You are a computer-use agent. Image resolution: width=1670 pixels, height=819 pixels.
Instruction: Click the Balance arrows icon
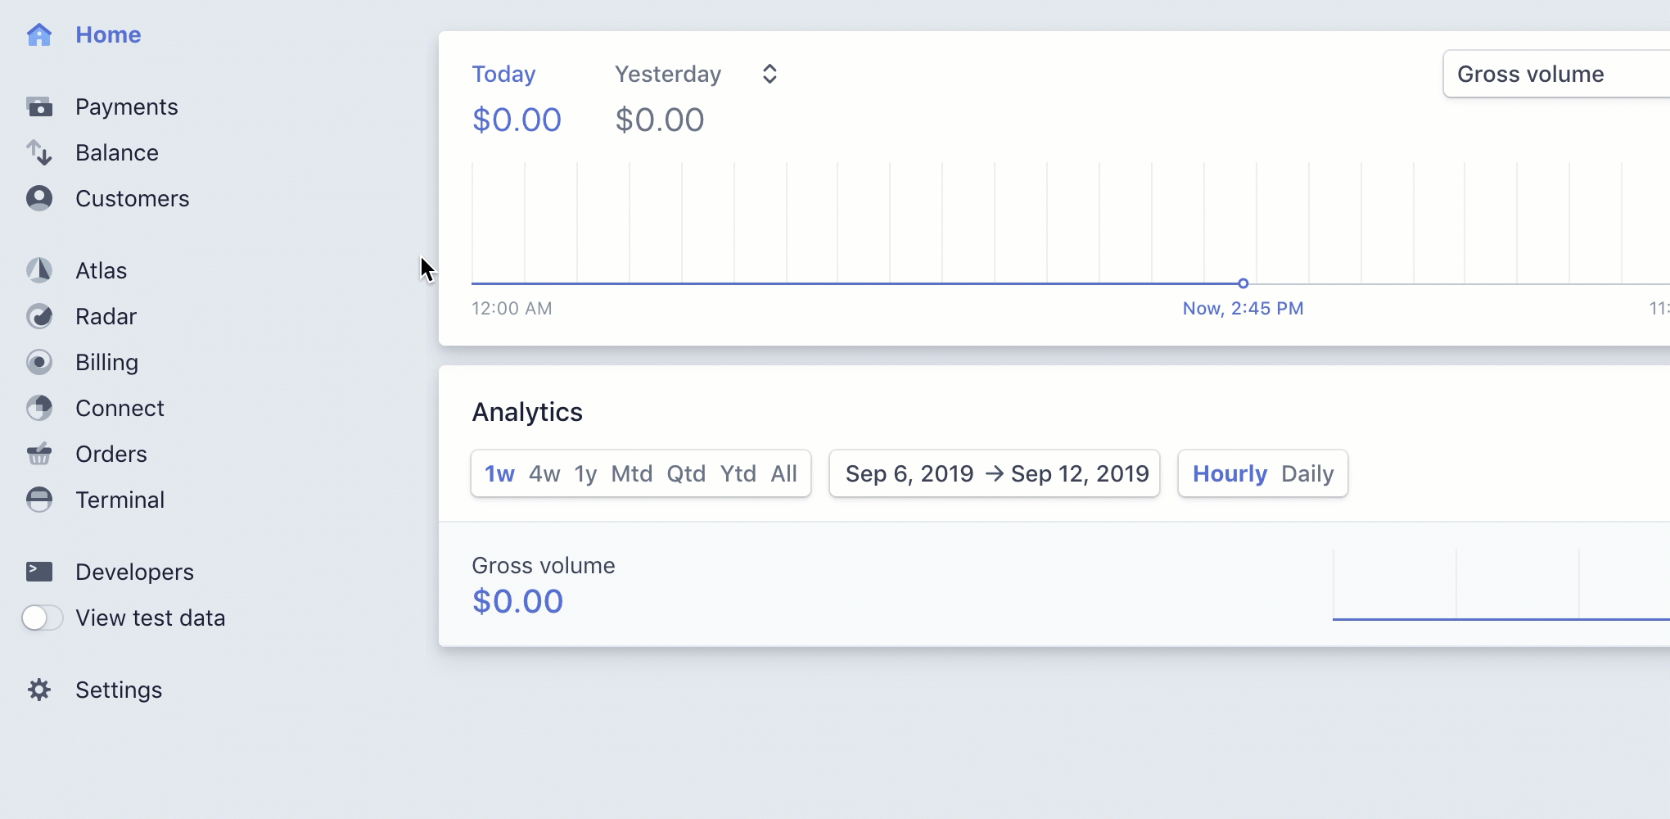(39, 153)
